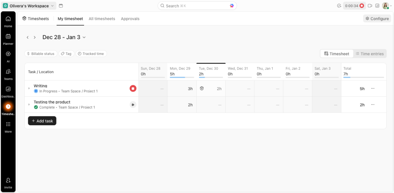Click the timer icon in Writing's Tue cell

tap(202, 88)
